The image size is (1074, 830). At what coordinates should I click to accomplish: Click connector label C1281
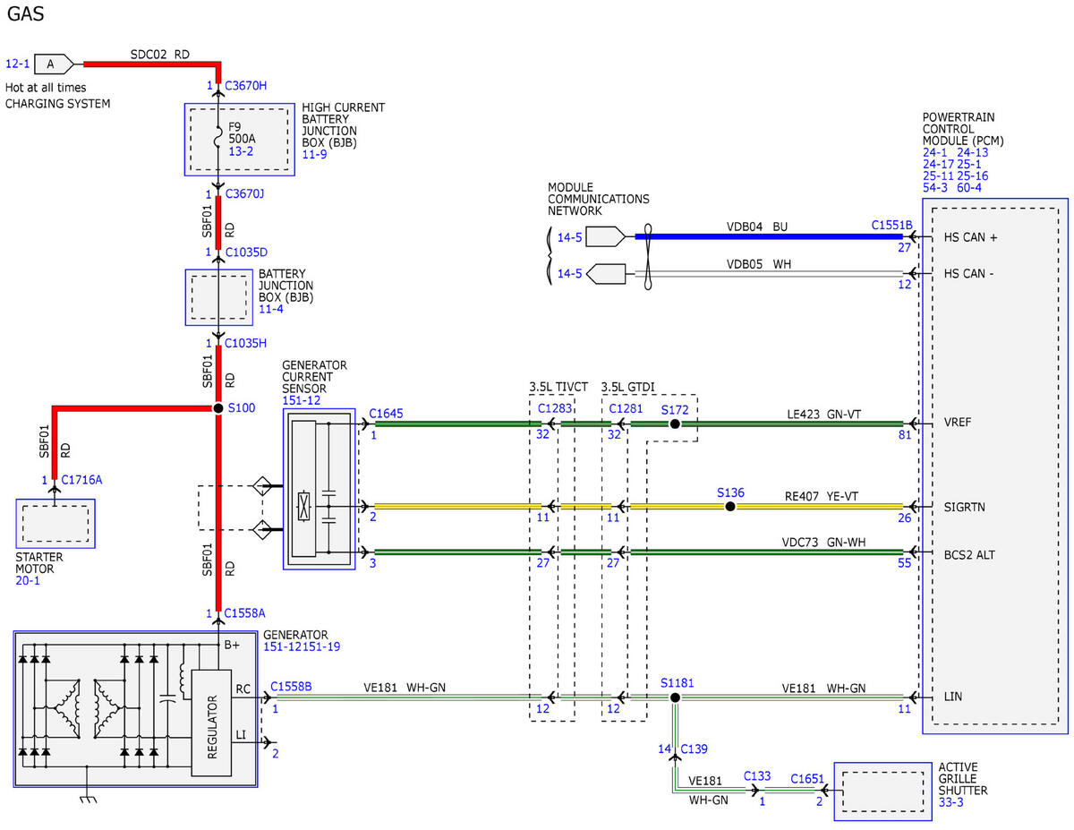tap(626, 408)
